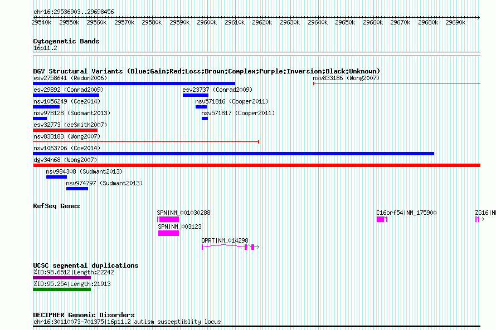Select the nsv571817 (Cooper2011) label
The image size is (496, 330).
click(x=238, y=113)
